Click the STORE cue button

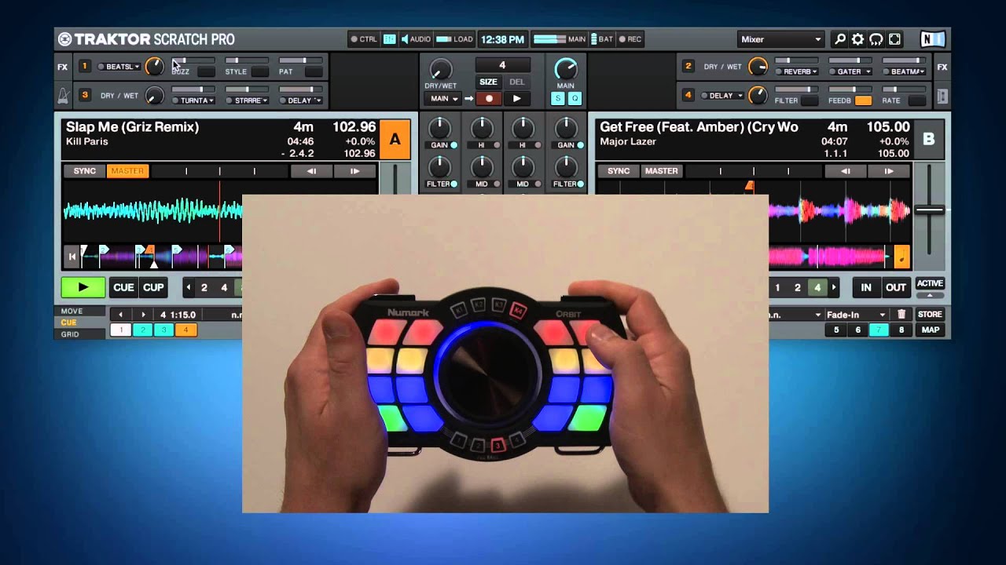(930, 315)
